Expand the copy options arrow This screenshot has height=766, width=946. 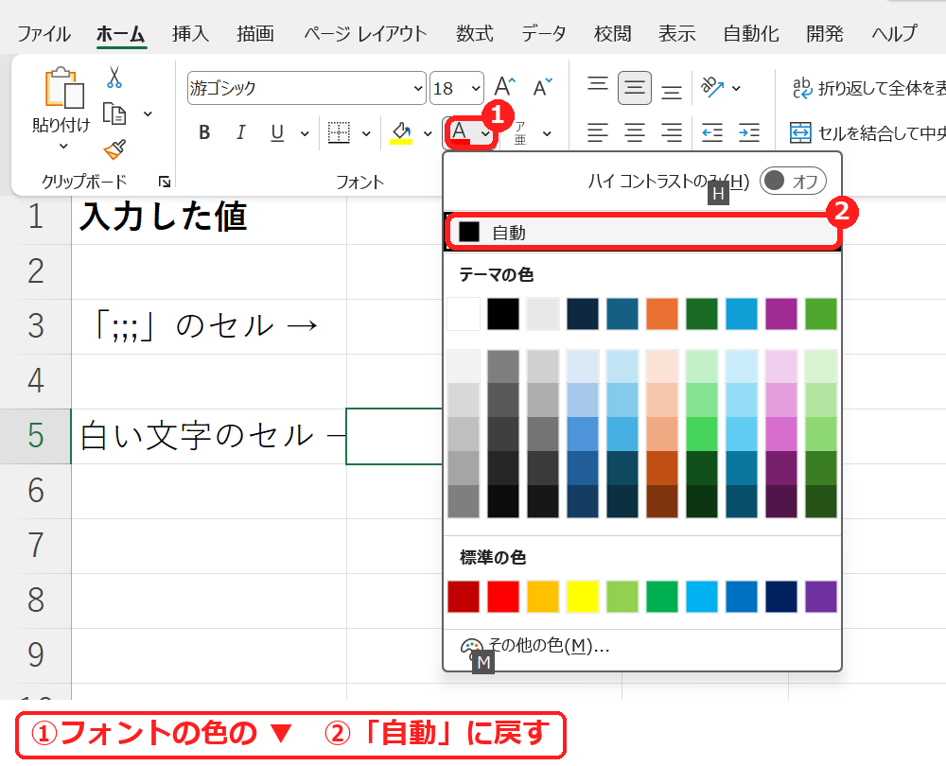pos(148,113)
